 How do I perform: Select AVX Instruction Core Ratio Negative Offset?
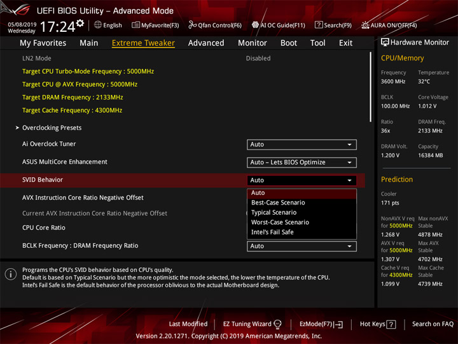(83, 197)
